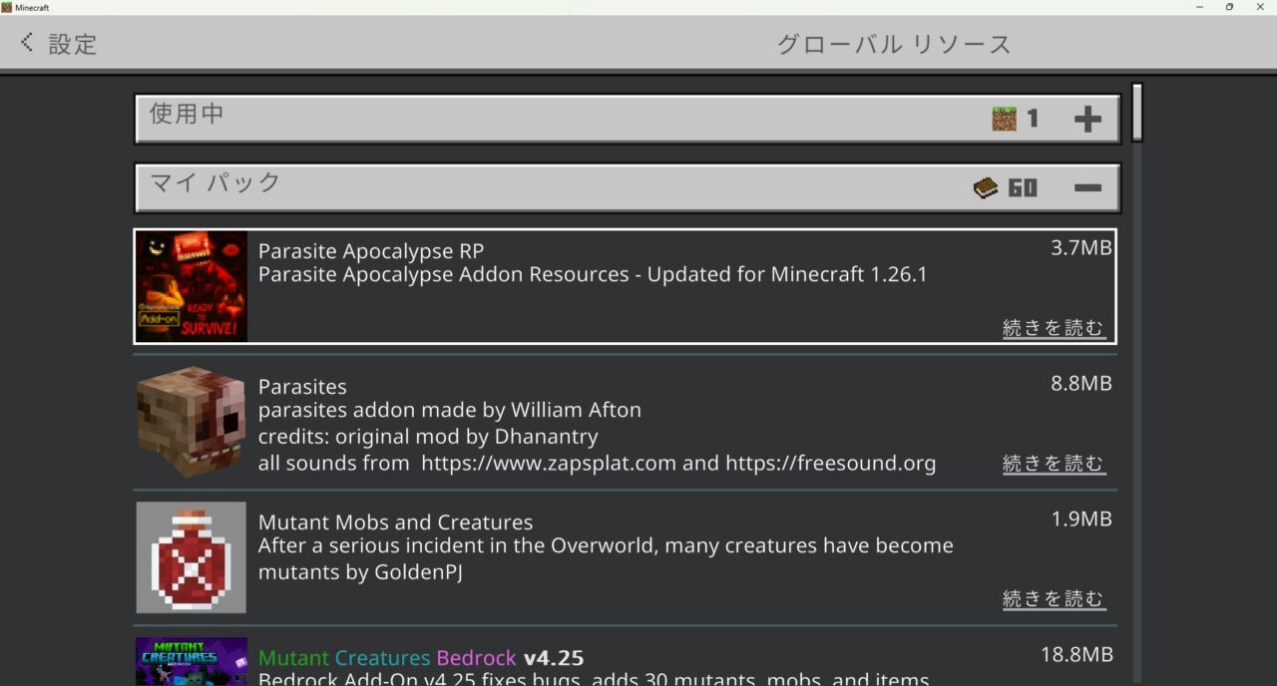The image size is (1277, 686).
Task: Click the grass block icon in 使用中
Action: pos(1004,120)
